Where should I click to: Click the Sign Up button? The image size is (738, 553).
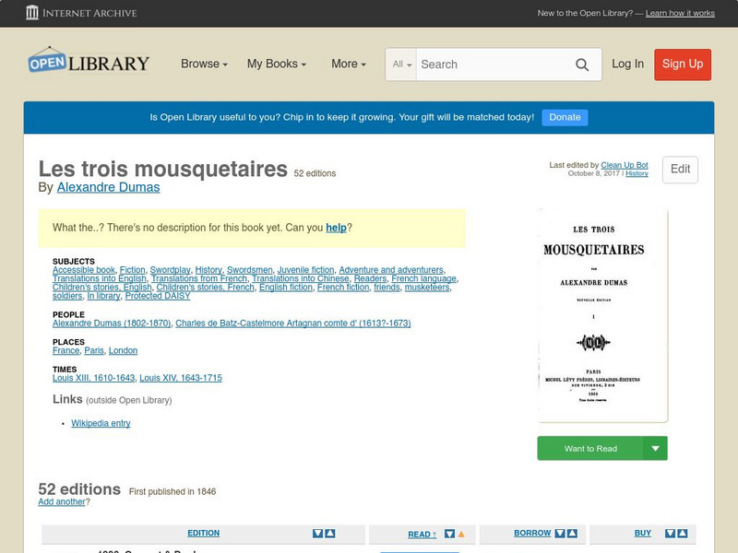pyautogui.click(x=683, y=65)
